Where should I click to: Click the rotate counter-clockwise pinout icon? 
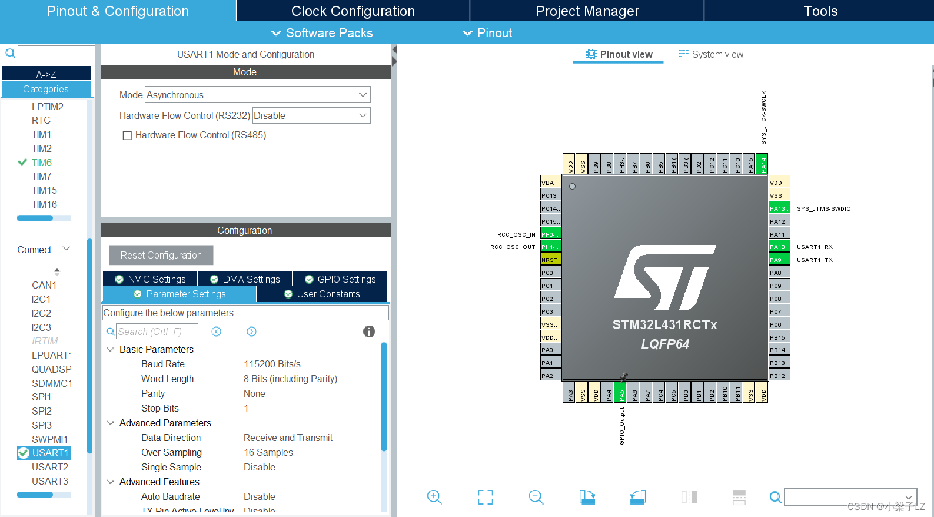(638, 497)
